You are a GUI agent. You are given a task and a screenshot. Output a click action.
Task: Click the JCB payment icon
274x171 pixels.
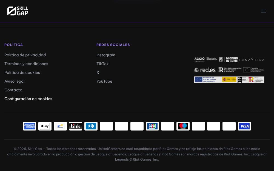coord(152,126)
